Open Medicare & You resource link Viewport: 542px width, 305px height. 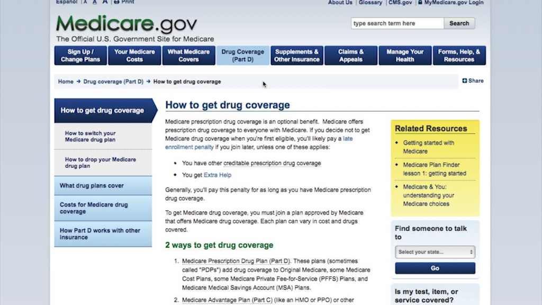(429, 195)
